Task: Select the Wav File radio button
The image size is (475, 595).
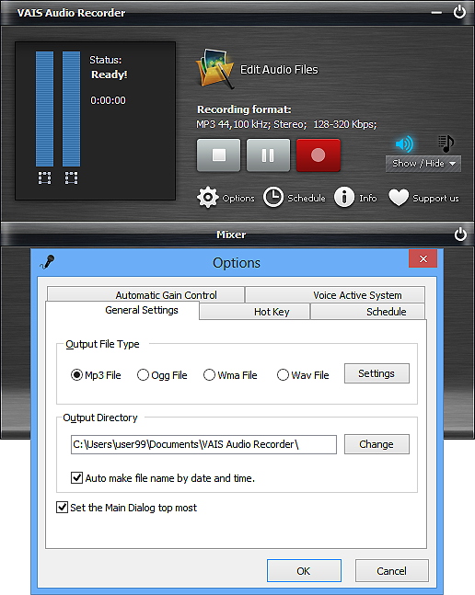Action: click(283, 375)
